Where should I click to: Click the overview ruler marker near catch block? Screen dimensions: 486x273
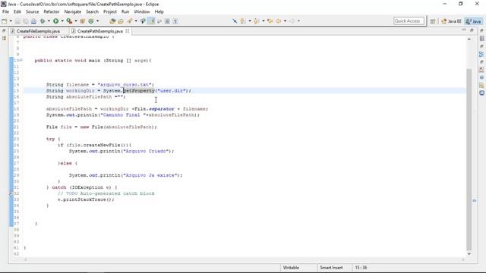click(474, 201)
